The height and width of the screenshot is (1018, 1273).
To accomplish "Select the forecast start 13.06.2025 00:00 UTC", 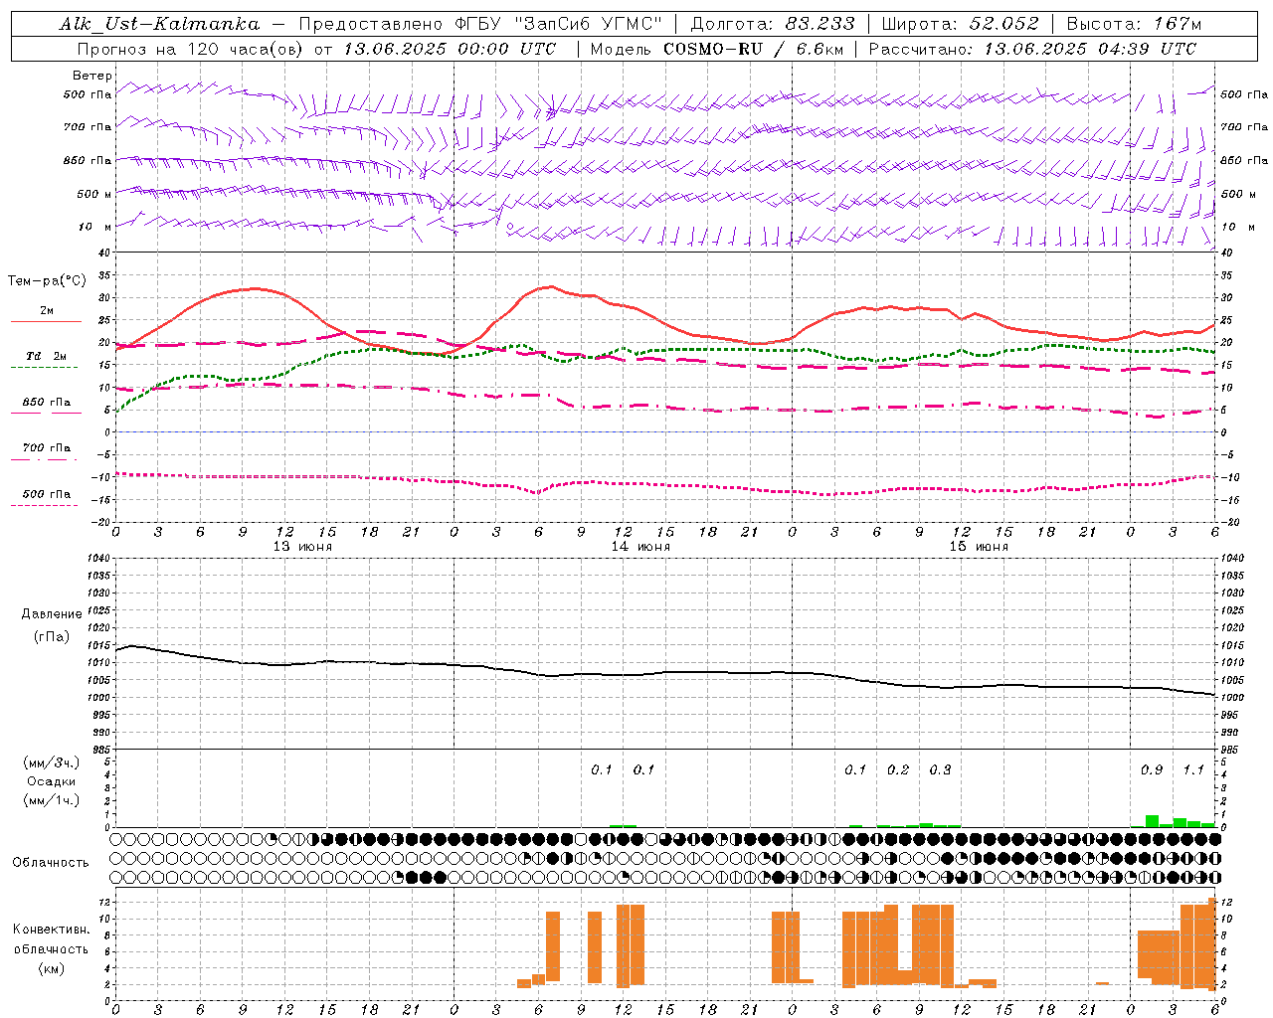I will point(450,49).
